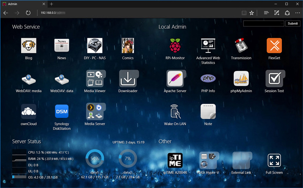Click the CPU usage graph

[19, 152]
